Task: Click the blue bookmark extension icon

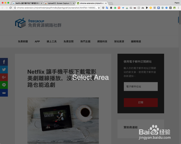Action: point(159,8)
